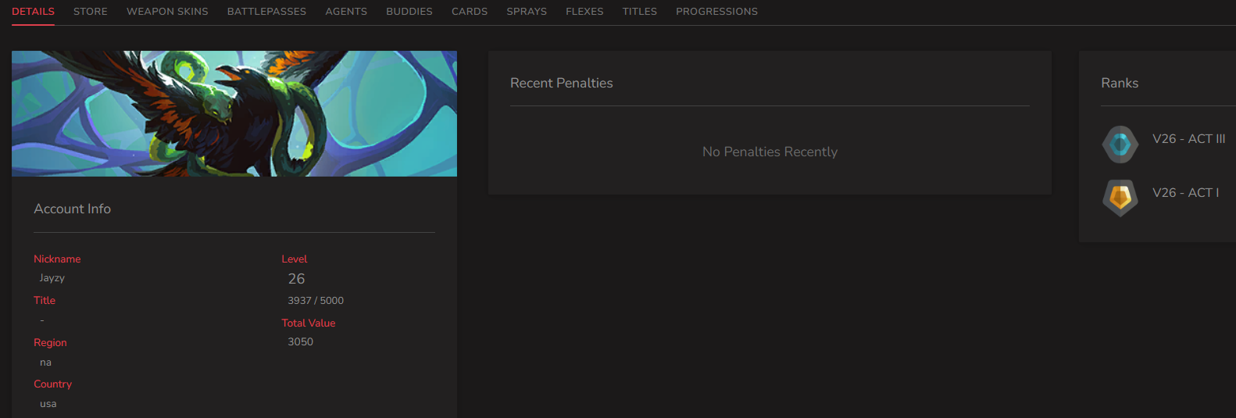Click the nickname value Jayzy
This screenshot has height=418, width=1236.
pyautogui.click(x=52, y=278)
